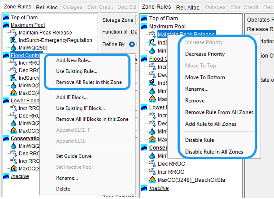Click Remove Rule From All Zones
274x199 pixels.
coord(219,112)
